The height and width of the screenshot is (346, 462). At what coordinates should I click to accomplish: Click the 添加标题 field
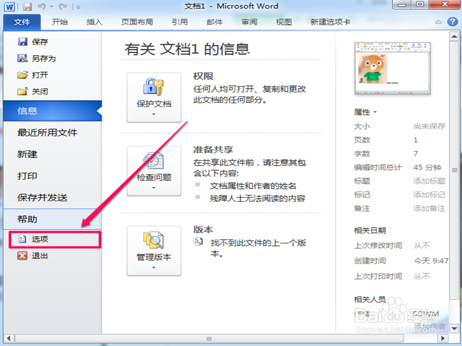(x=429, y=181)
